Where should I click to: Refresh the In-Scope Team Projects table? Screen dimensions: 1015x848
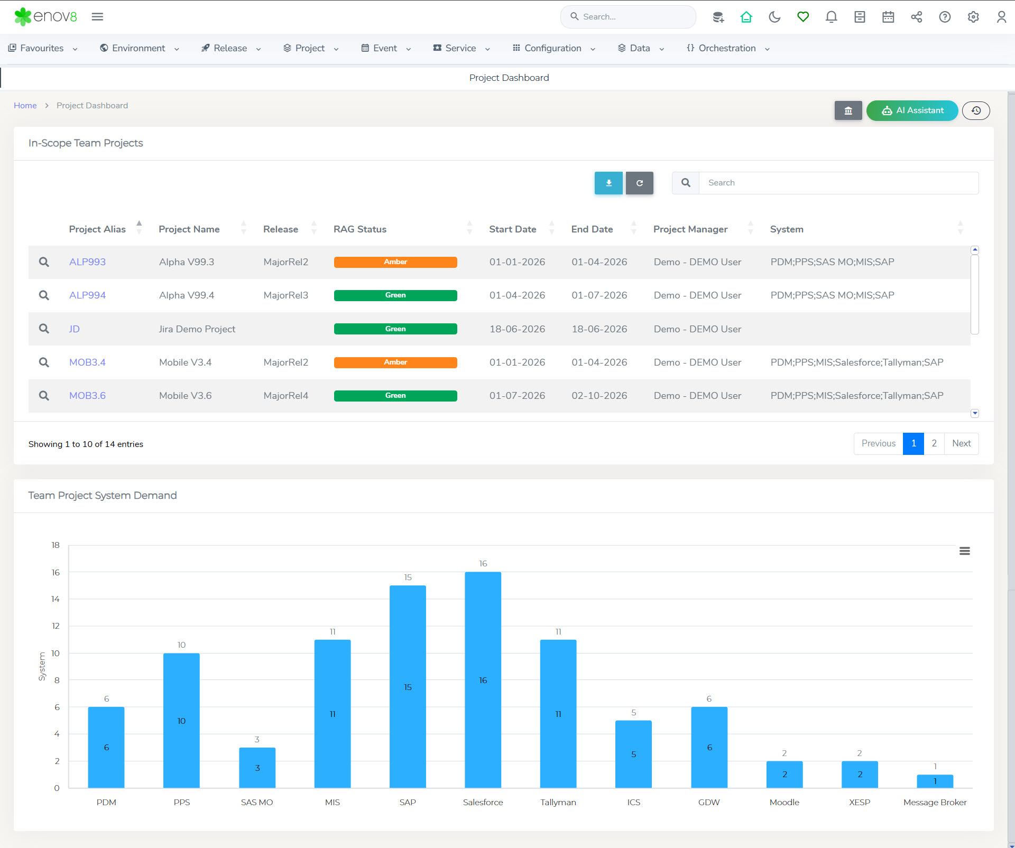point(640,183)
